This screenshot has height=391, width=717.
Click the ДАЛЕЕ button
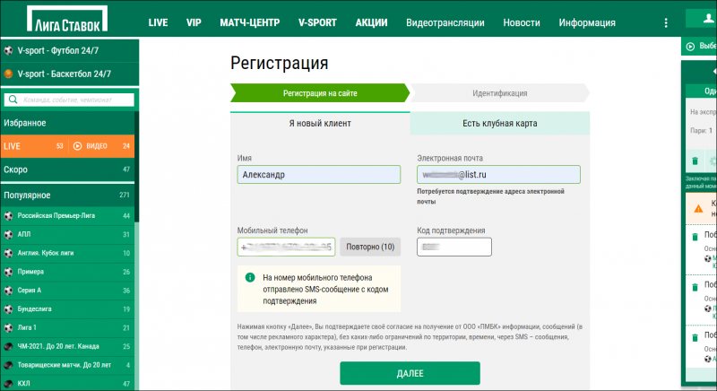pos(410,373)
